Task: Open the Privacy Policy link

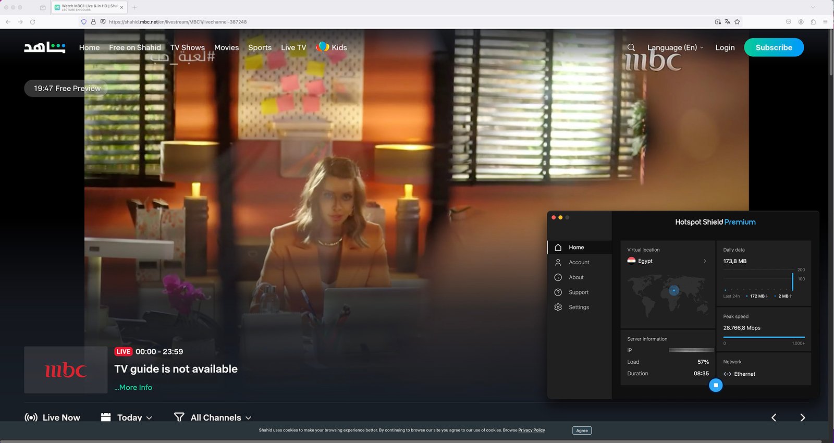Action: coord(532,430)
